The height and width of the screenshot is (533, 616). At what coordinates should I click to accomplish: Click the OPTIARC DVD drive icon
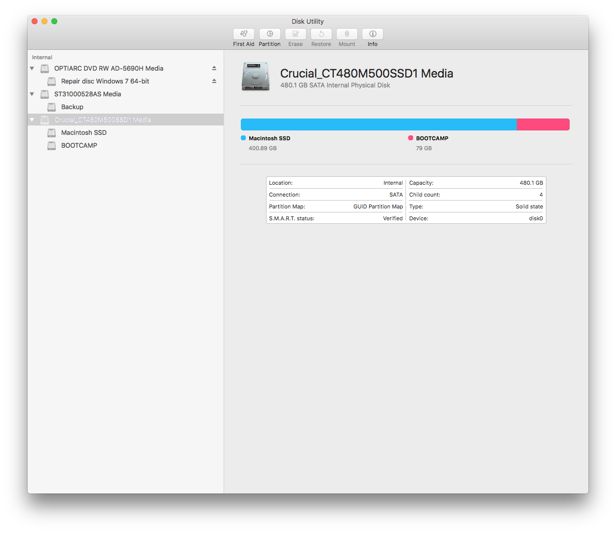[x=44, y=68]
